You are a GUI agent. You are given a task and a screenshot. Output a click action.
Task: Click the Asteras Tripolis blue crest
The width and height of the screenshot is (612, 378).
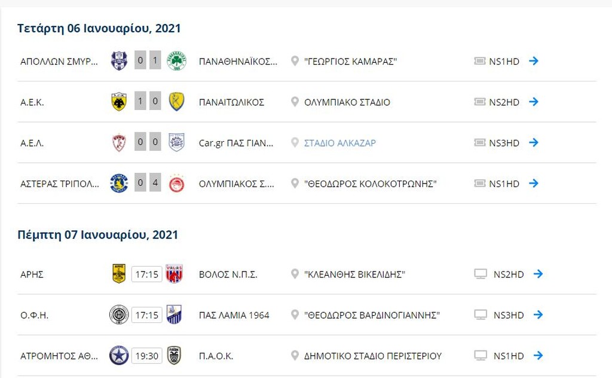pyautogui.click(x=119, y=184)
